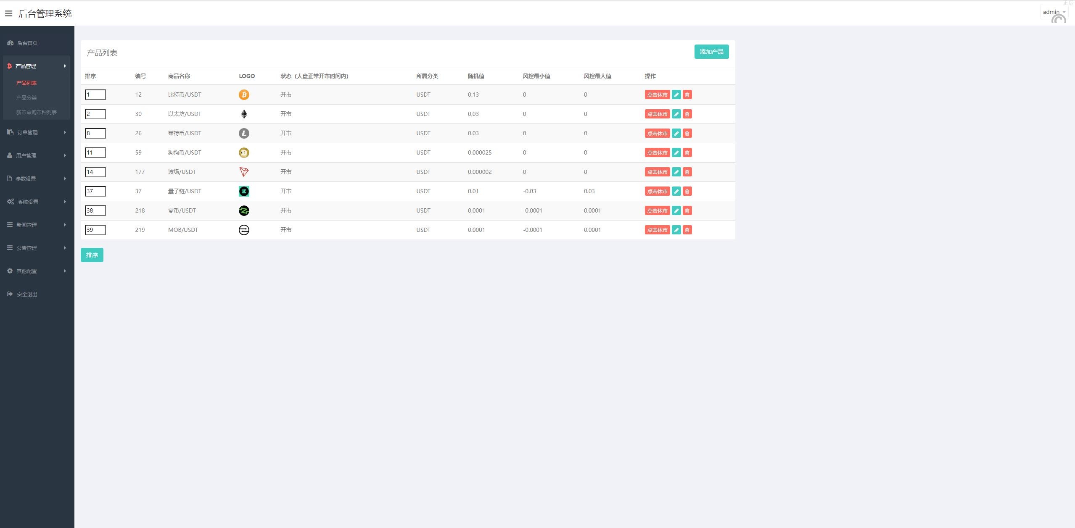This screenshot has height=528, width=1075.
Task: Click the Litecoin logo for 莱特币/USDT
Action: tap(244, 133)
